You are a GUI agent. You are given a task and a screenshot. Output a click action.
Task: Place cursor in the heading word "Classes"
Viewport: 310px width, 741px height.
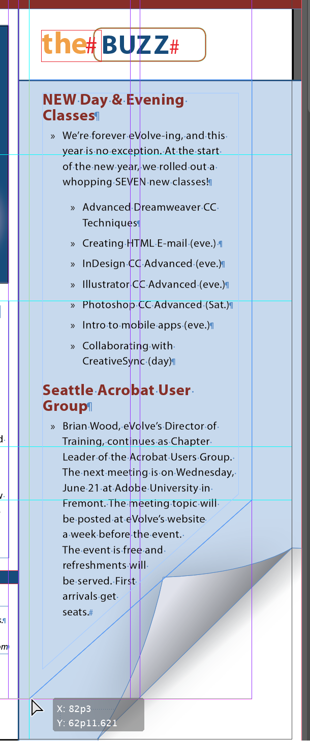[x=69, y=115]
